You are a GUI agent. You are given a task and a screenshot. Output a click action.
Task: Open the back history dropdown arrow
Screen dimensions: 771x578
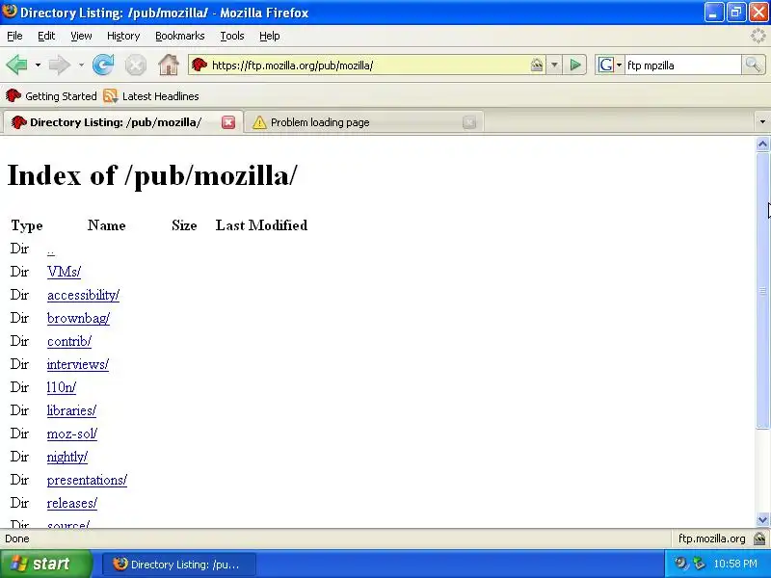coord(38,65)
